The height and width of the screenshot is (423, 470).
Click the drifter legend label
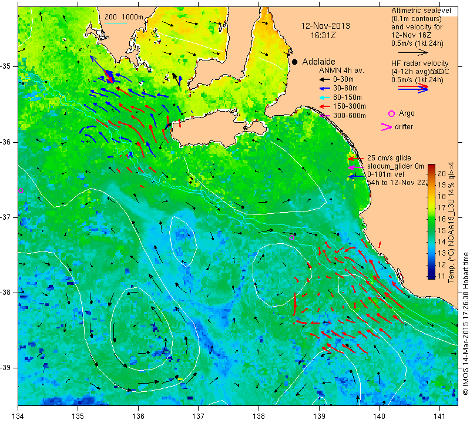point(404,127)
